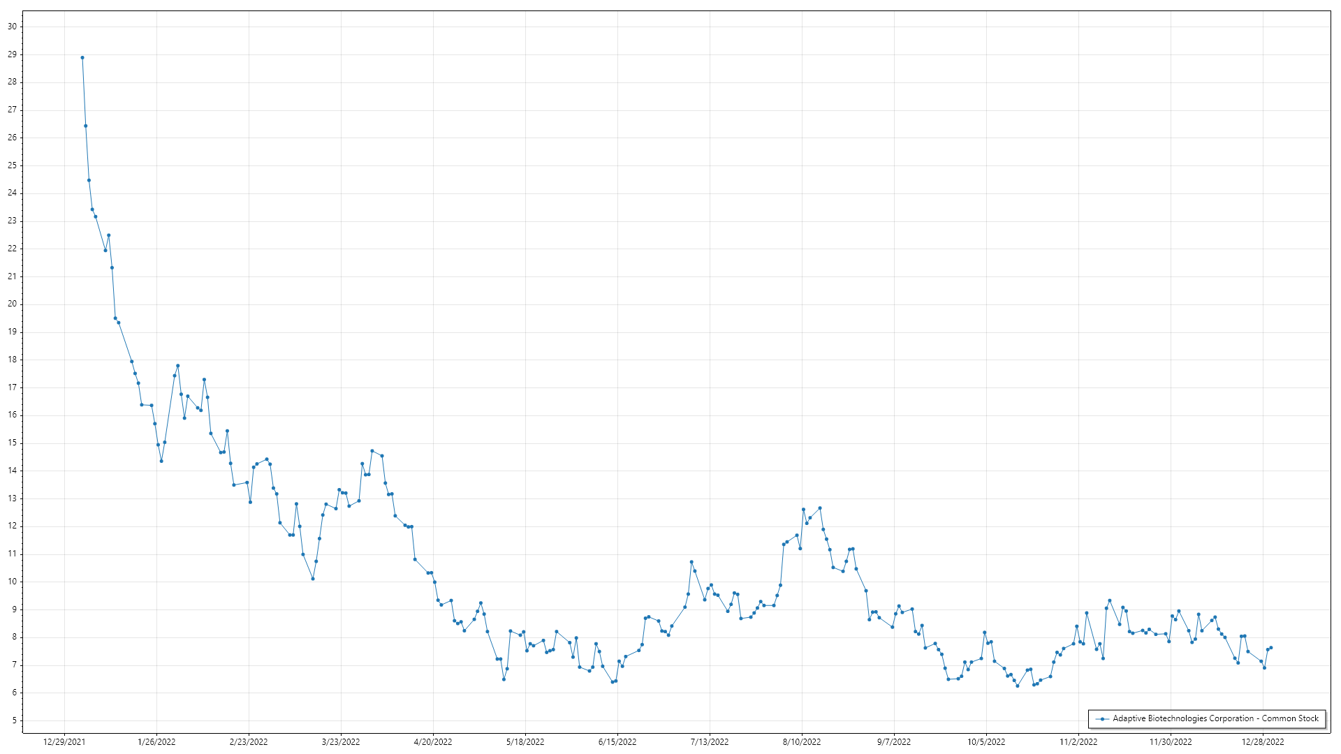The width and height of the screenshot is (1341, 754).
Task: Click the Adaptive Biotechnologies Corporation legend label
Action: (1215, 718)
